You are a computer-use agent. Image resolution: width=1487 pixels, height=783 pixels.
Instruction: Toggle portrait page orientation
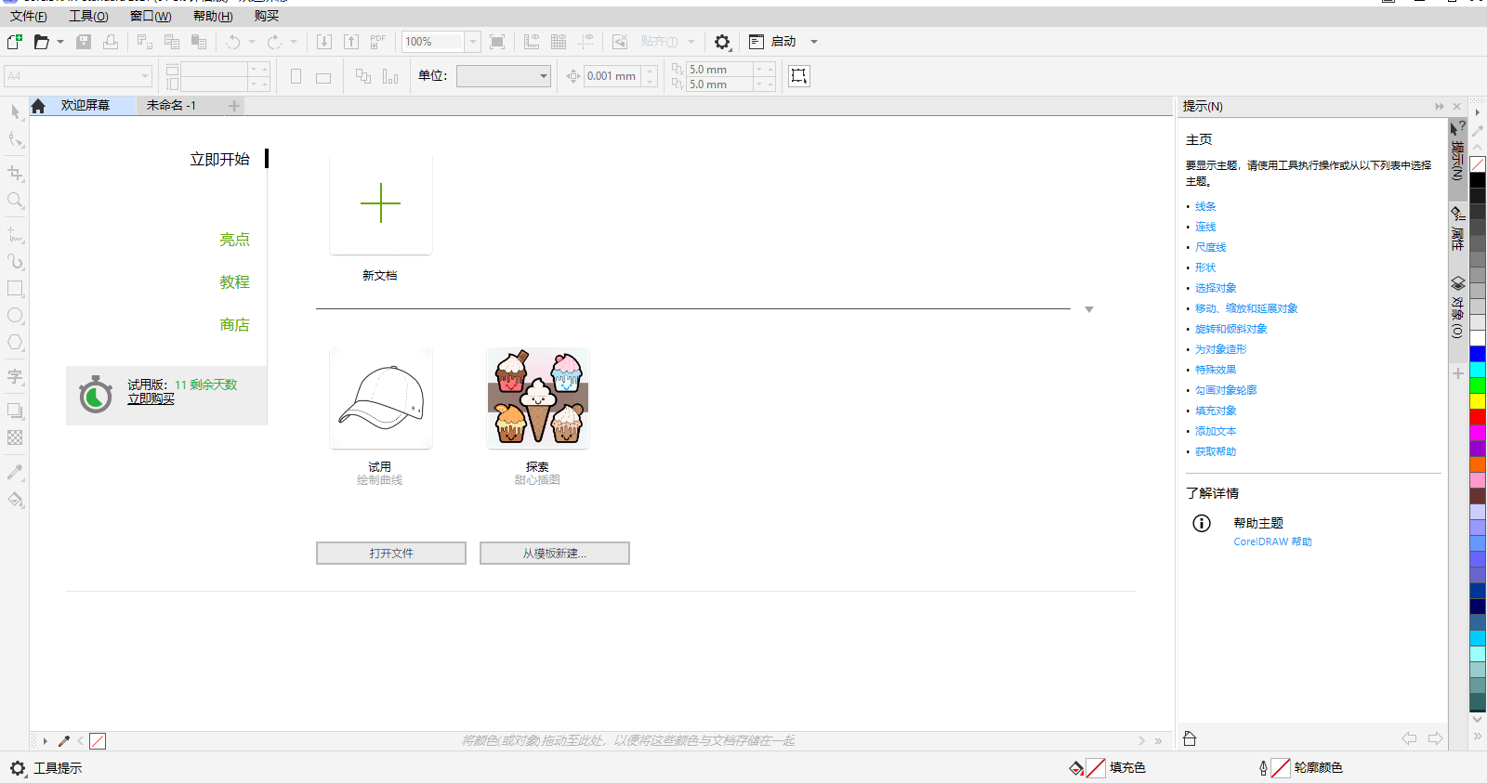click(x=296, y=76)
